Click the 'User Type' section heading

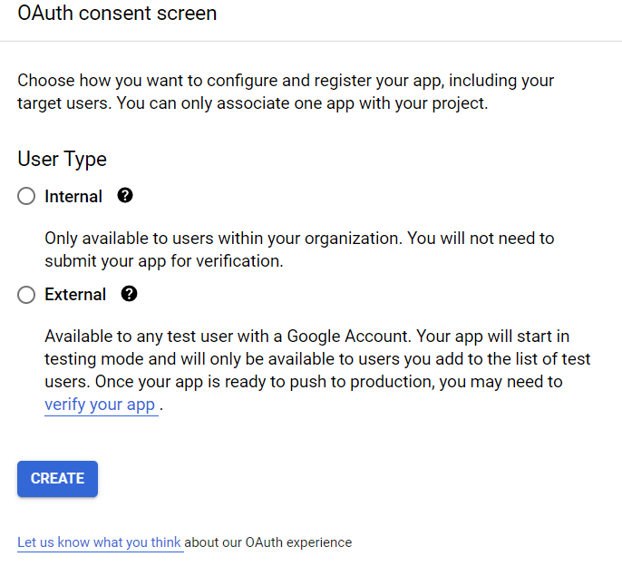coord(62,159)
